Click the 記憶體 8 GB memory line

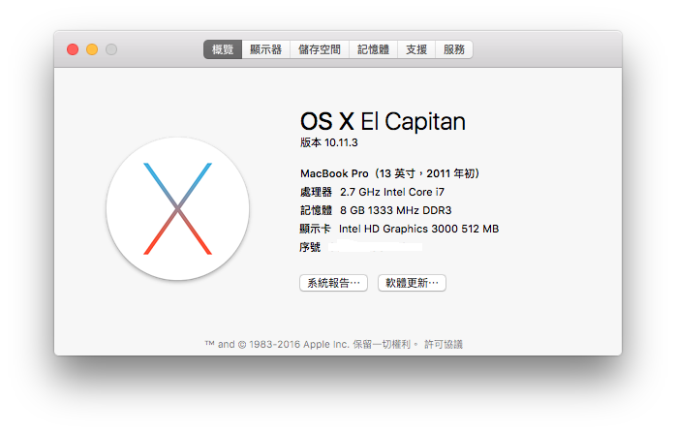pyautogui.click(x=376, y=210)
